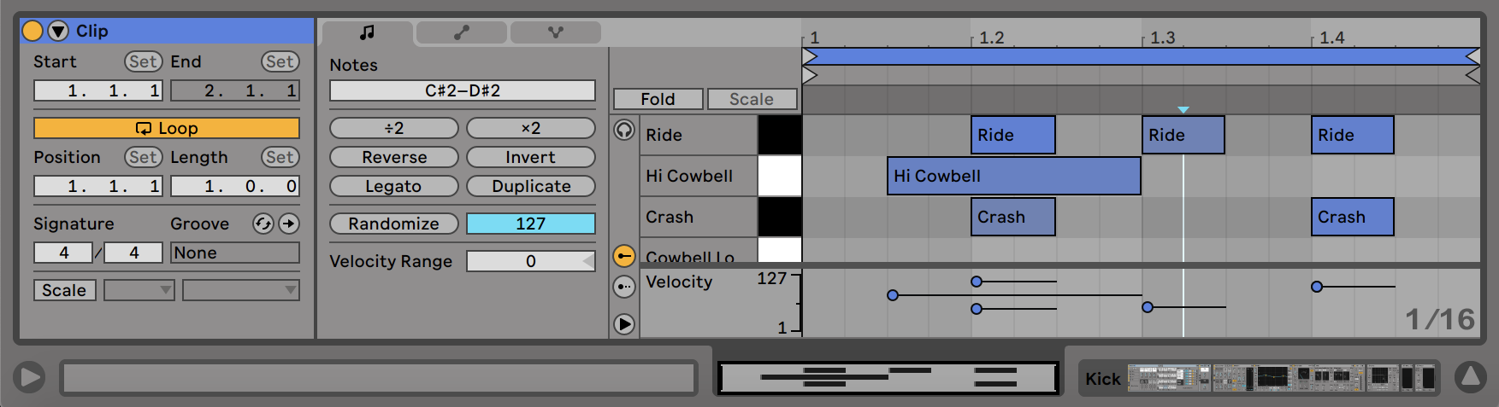Edit the signature denominator field

[133, 253]
